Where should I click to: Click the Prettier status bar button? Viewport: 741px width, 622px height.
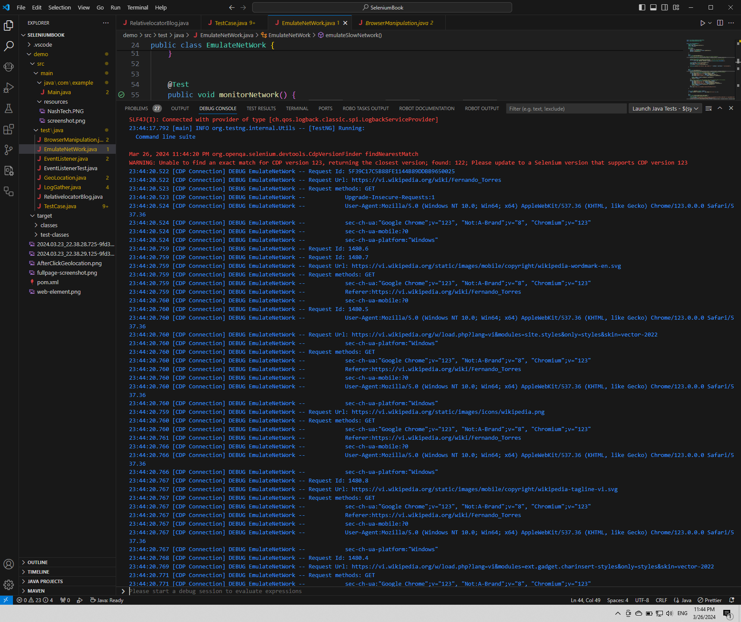[709, 600]
